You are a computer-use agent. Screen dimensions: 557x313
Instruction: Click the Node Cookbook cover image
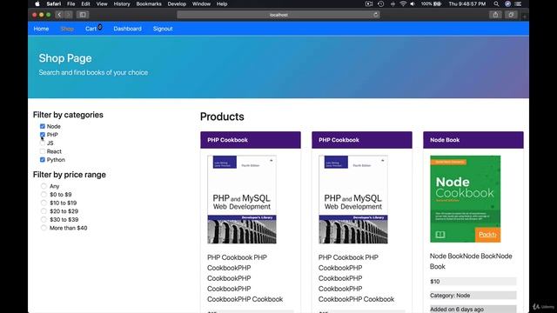point(466,199)
